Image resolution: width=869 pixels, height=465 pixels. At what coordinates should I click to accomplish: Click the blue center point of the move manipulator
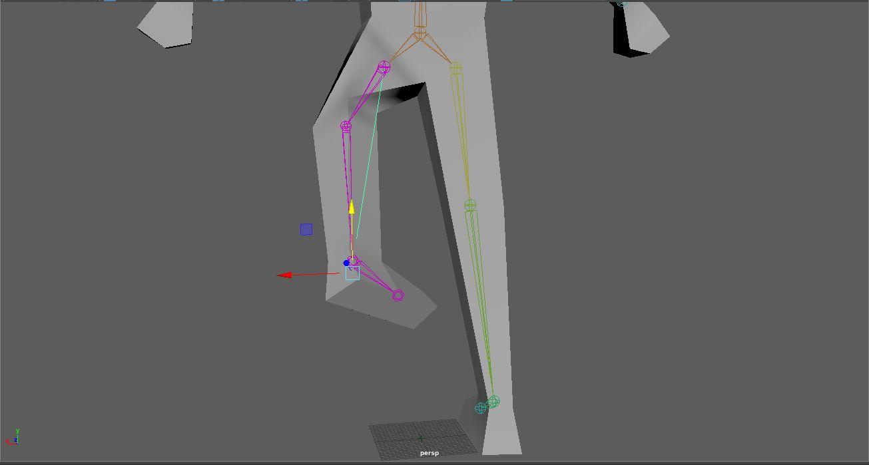345,263
